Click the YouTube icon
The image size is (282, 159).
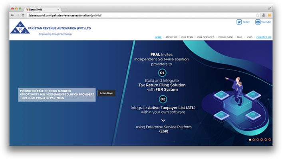pyautogui.click(x=258, y=22)
